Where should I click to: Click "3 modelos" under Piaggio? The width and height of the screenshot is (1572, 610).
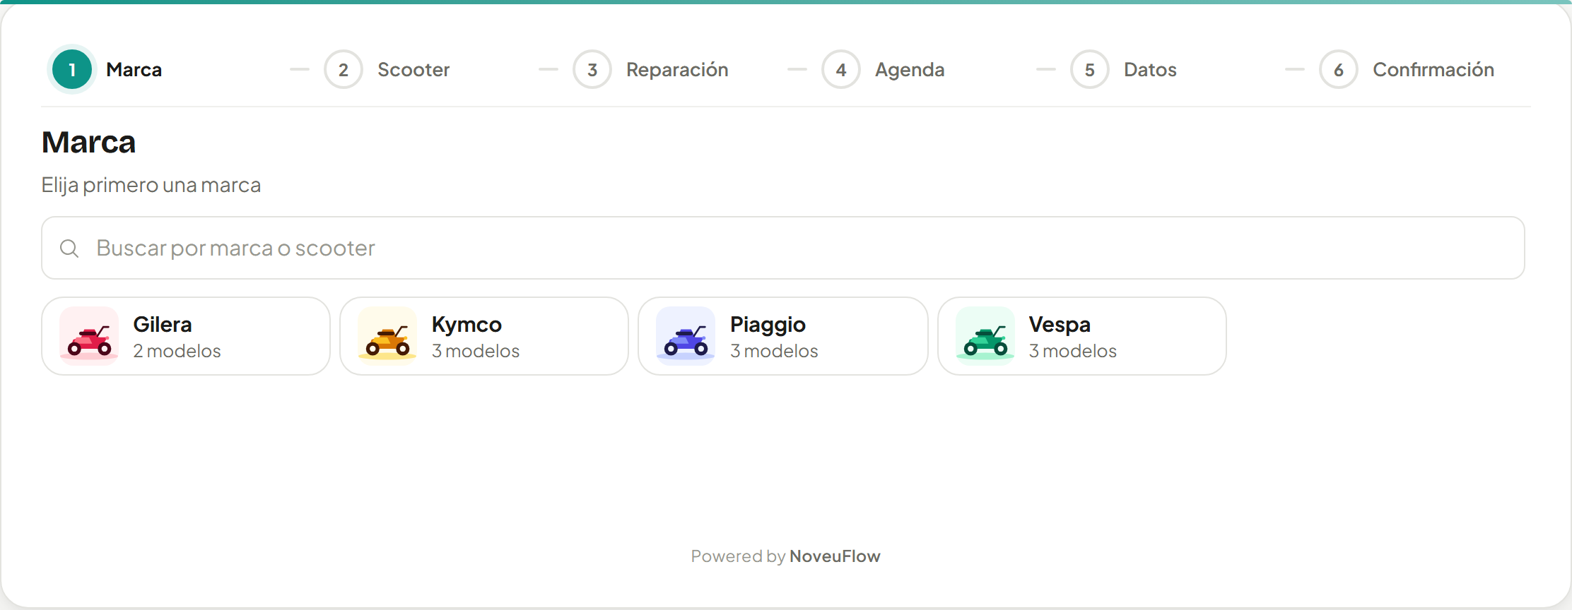pyautogui.click(x=774, y=351)
